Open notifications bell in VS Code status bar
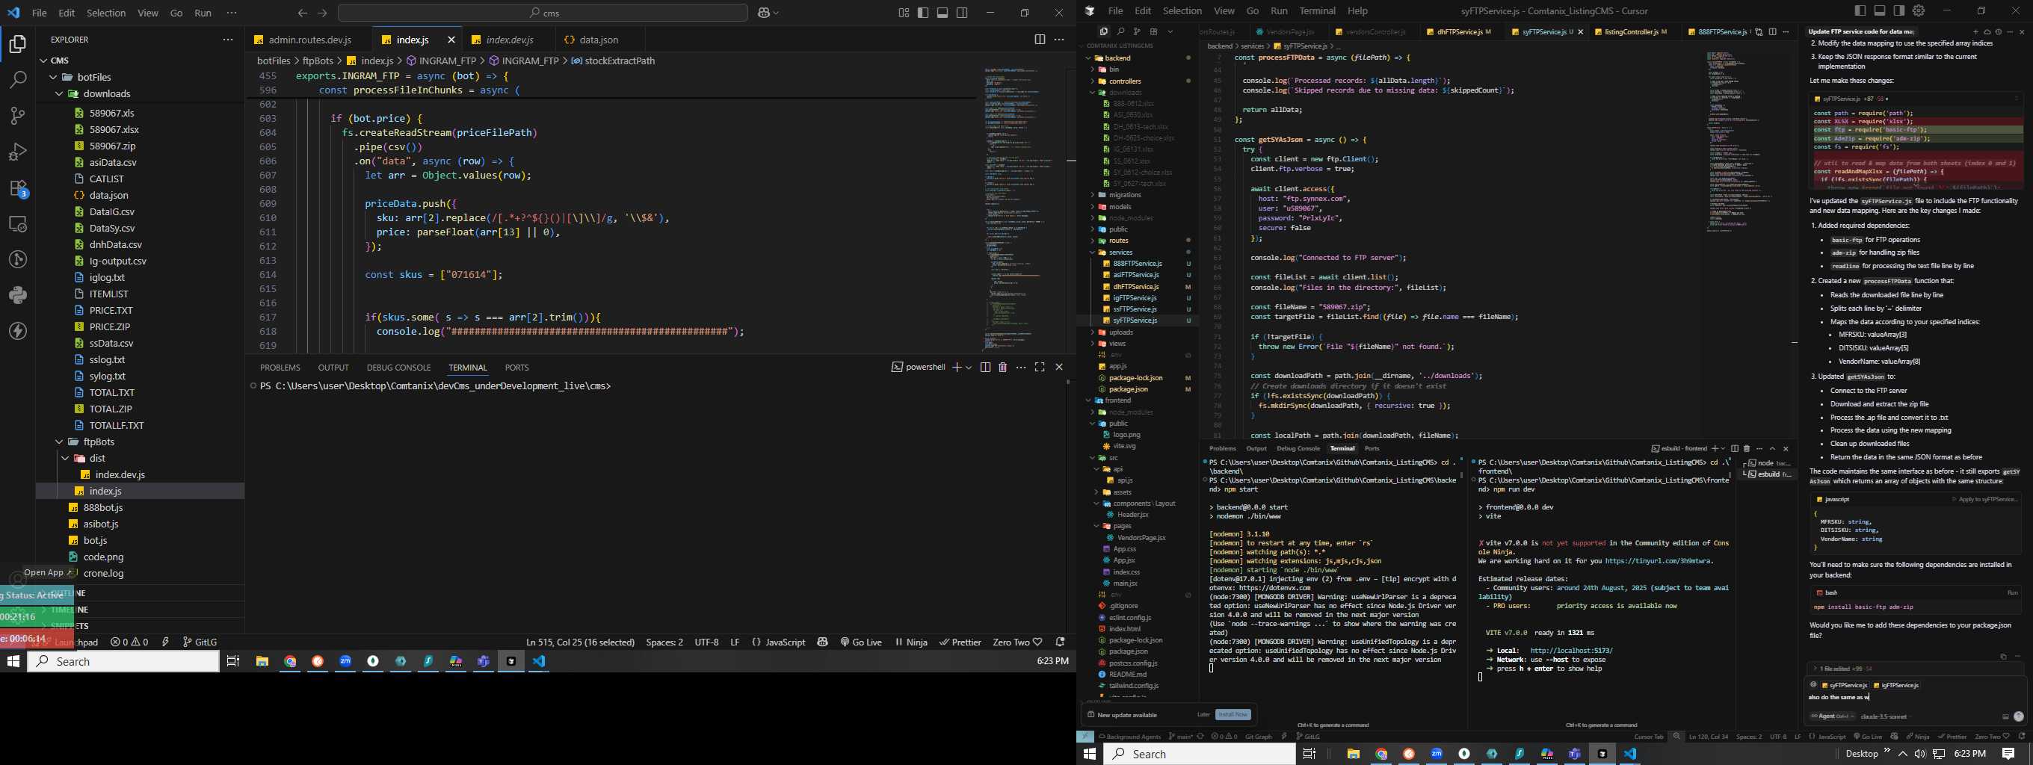 point(1060,642)
